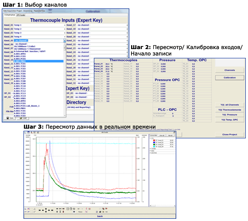The height and width of the screenshot is (221, 248).
Task: Click the Calibration button
Action: click(229, 78)
